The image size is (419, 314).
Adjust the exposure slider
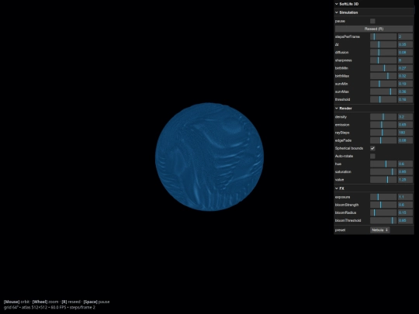pyautogui.click(x=383, y=197)
